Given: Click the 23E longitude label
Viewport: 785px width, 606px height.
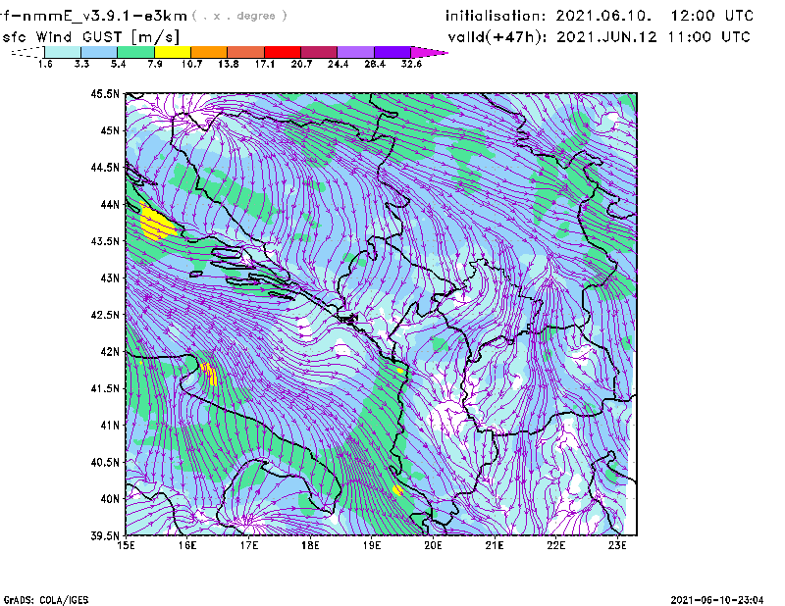Looking at the screenshot, I should [x=617, y=545].
